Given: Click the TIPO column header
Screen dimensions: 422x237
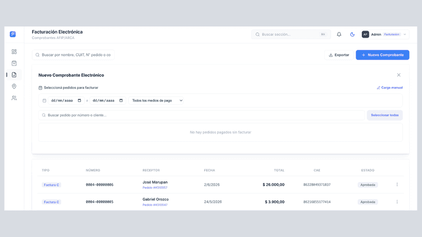Looking at the screenshot, I should [45, 170].
